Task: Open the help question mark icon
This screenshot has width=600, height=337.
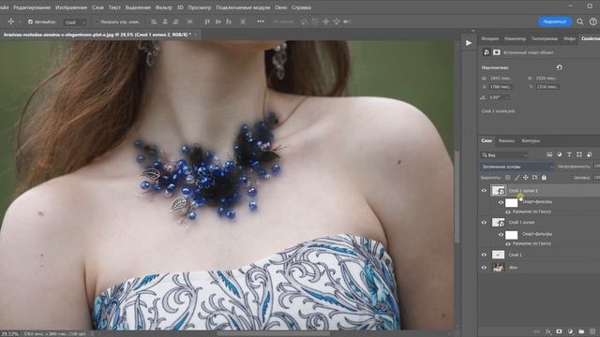Action: click(x=593, y=22)
